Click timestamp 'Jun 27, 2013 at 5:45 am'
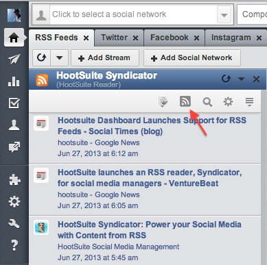This screenshot has height=265, width=267. coord(98,257)
